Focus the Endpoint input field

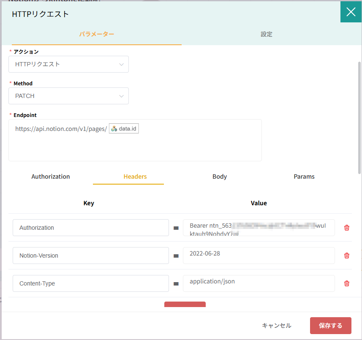click(135, 140)
